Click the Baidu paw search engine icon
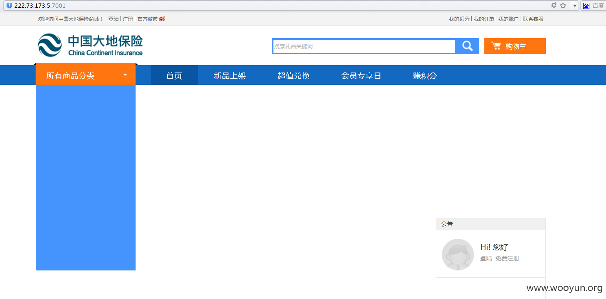This screenshot has height=299, width=606. 586,5
